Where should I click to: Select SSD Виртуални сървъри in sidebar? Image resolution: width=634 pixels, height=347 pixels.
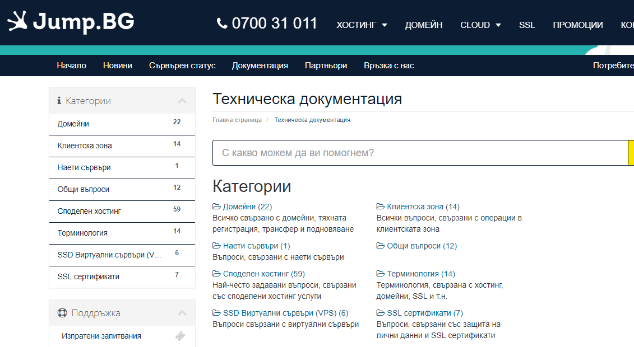pos(122,255)
